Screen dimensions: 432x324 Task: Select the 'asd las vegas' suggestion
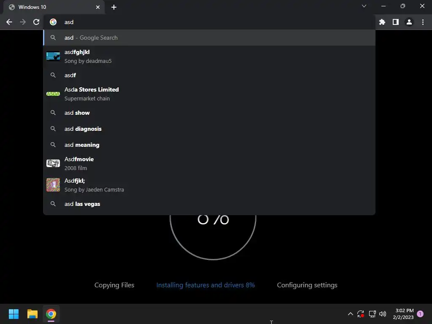pos(209,204)
